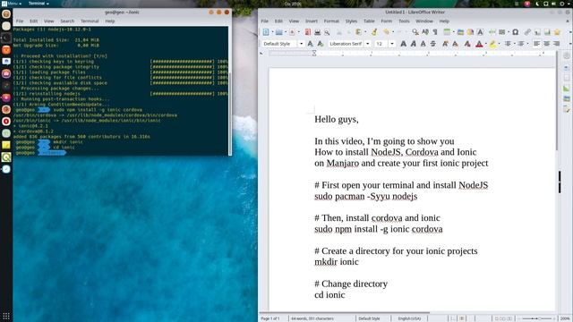Image resolution: width=573 pixels, height=322 pixels.
Task: Open font color dropdown arrow
Action: coord(485,44)
